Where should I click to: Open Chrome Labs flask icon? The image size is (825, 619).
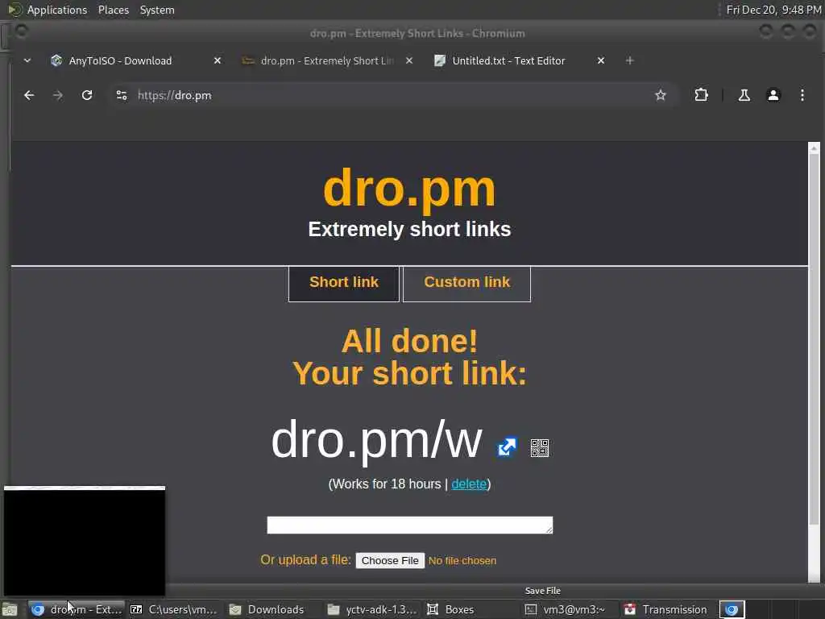744,95
